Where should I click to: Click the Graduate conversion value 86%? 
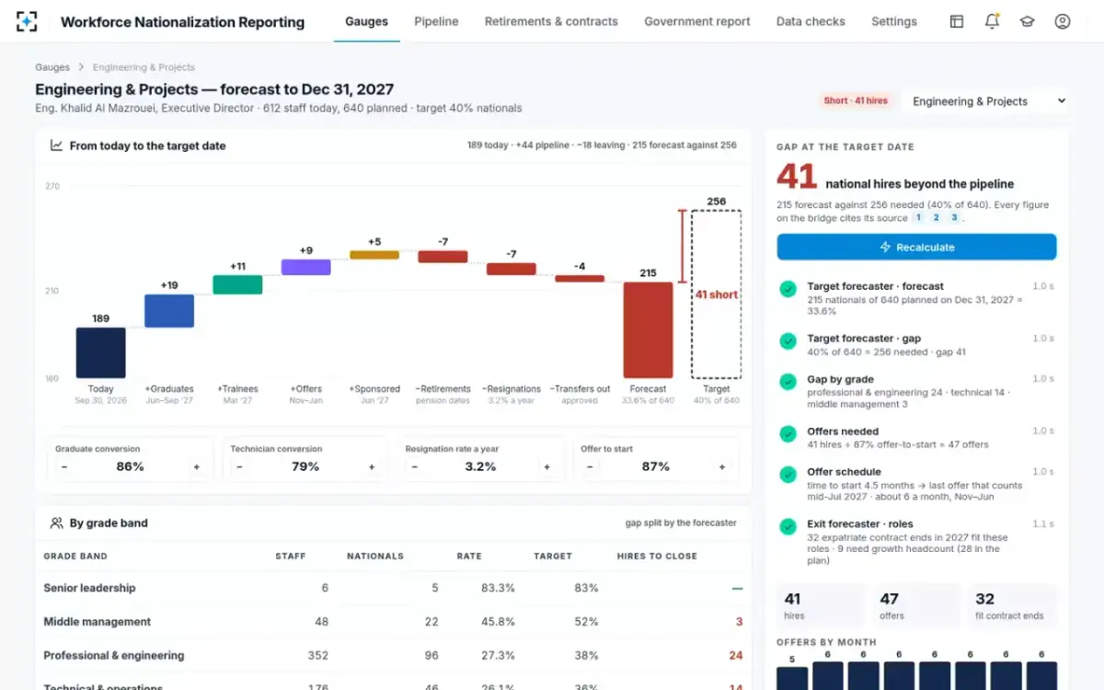pyautogui.click(x=130, y=467)
